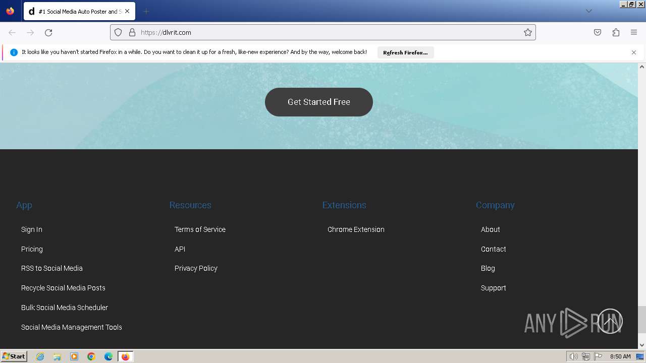Open the Contact link
Screen dimensions: 646x363
point(494,249)
